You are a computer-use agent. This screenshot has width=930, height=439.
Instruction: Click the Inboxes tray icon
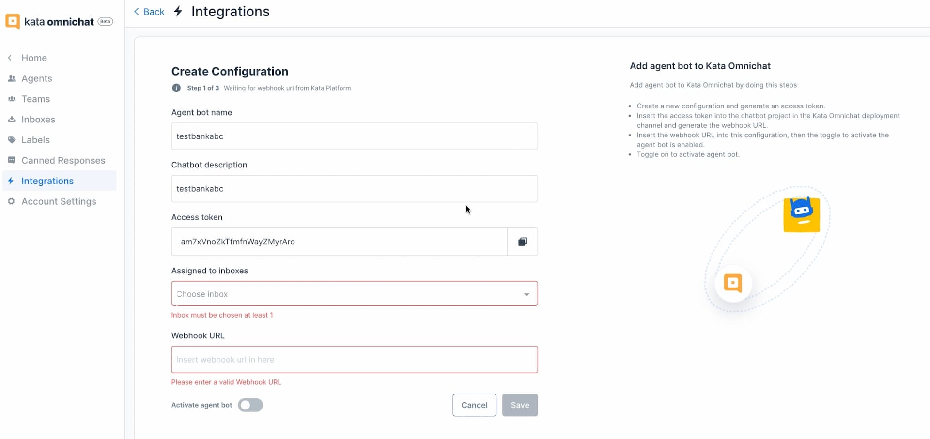(x=12, y=119)
